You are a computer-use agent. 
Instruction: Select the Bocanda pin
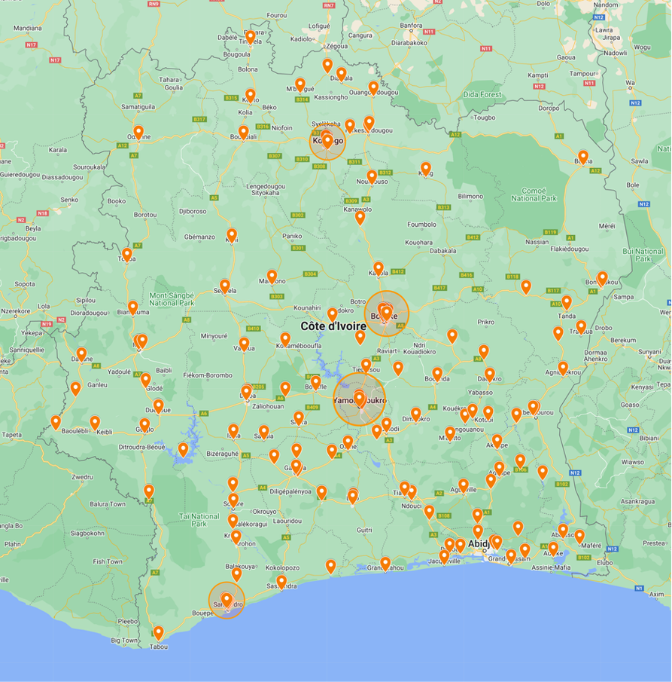(x=437, y=375)
